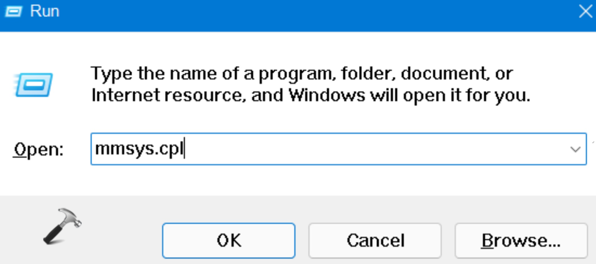Expand the Open combo box dropdown arrow

(575, 149)
